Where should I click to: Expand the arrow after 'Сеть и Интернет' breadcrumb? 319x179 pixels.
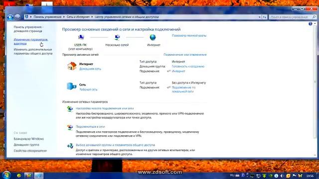[x=92, y=17]
